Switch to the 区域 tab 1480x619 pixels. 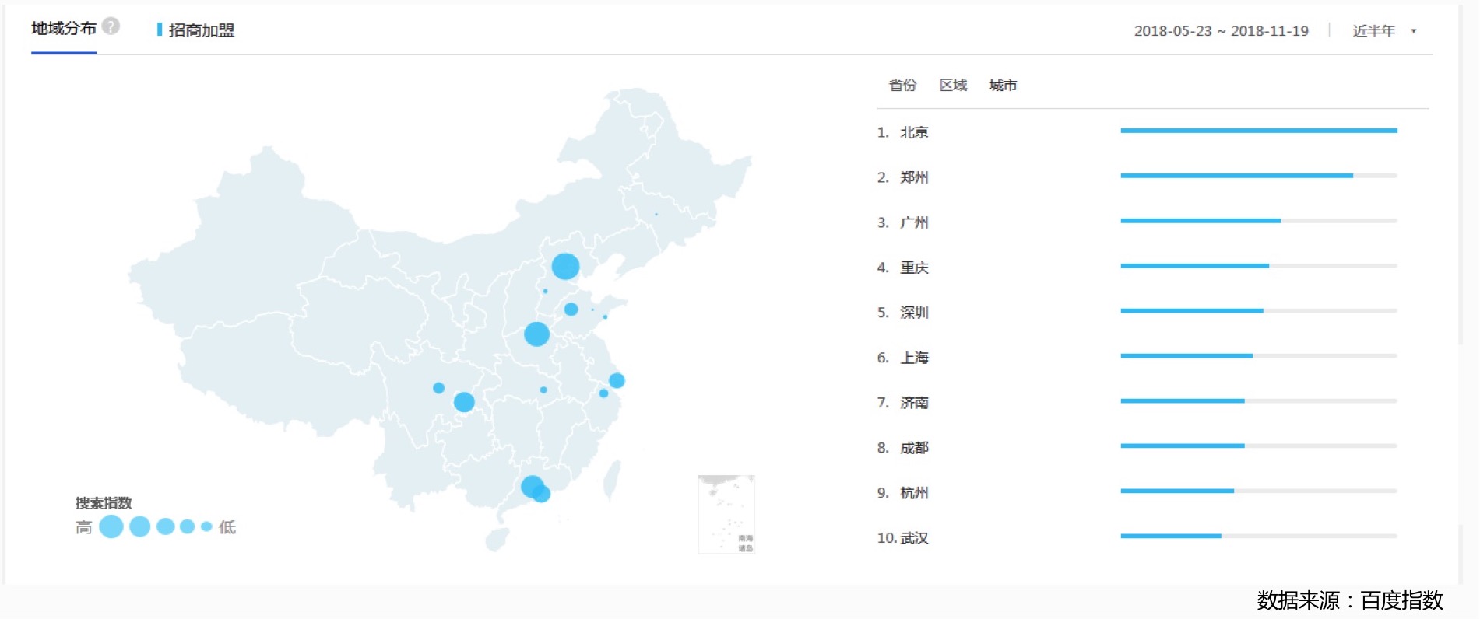pyautogui.click(x=952, y=86)
